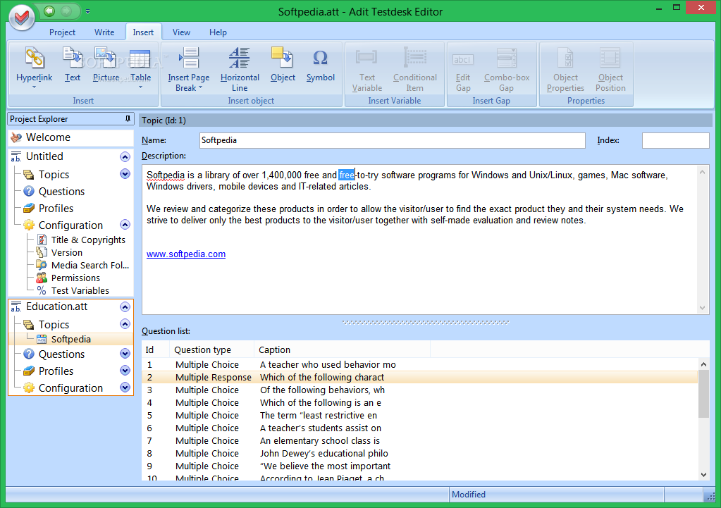Click the green forward arrow

coord(66,11)
